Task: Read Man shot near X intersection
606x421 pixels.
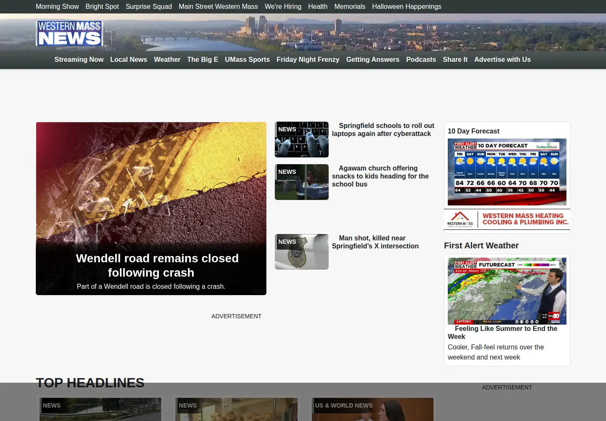Action: click(375, 242)
